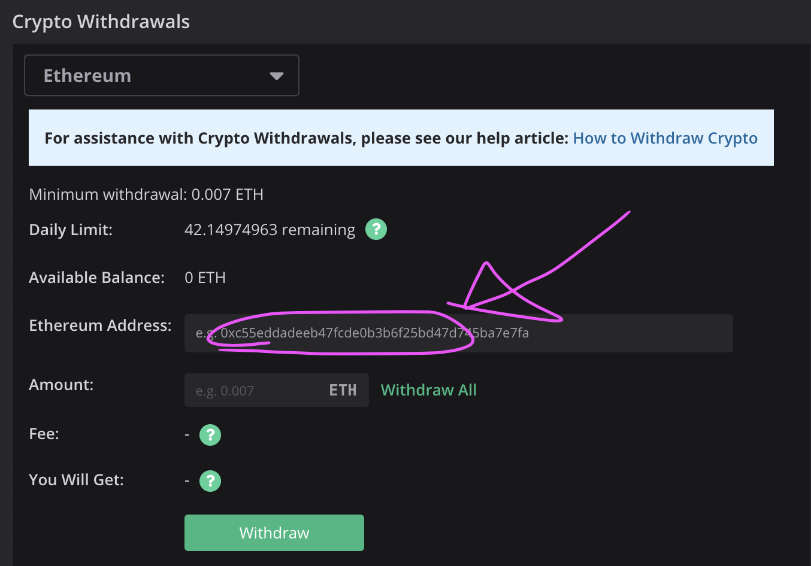Click the Available Balance label

(96, 278)
